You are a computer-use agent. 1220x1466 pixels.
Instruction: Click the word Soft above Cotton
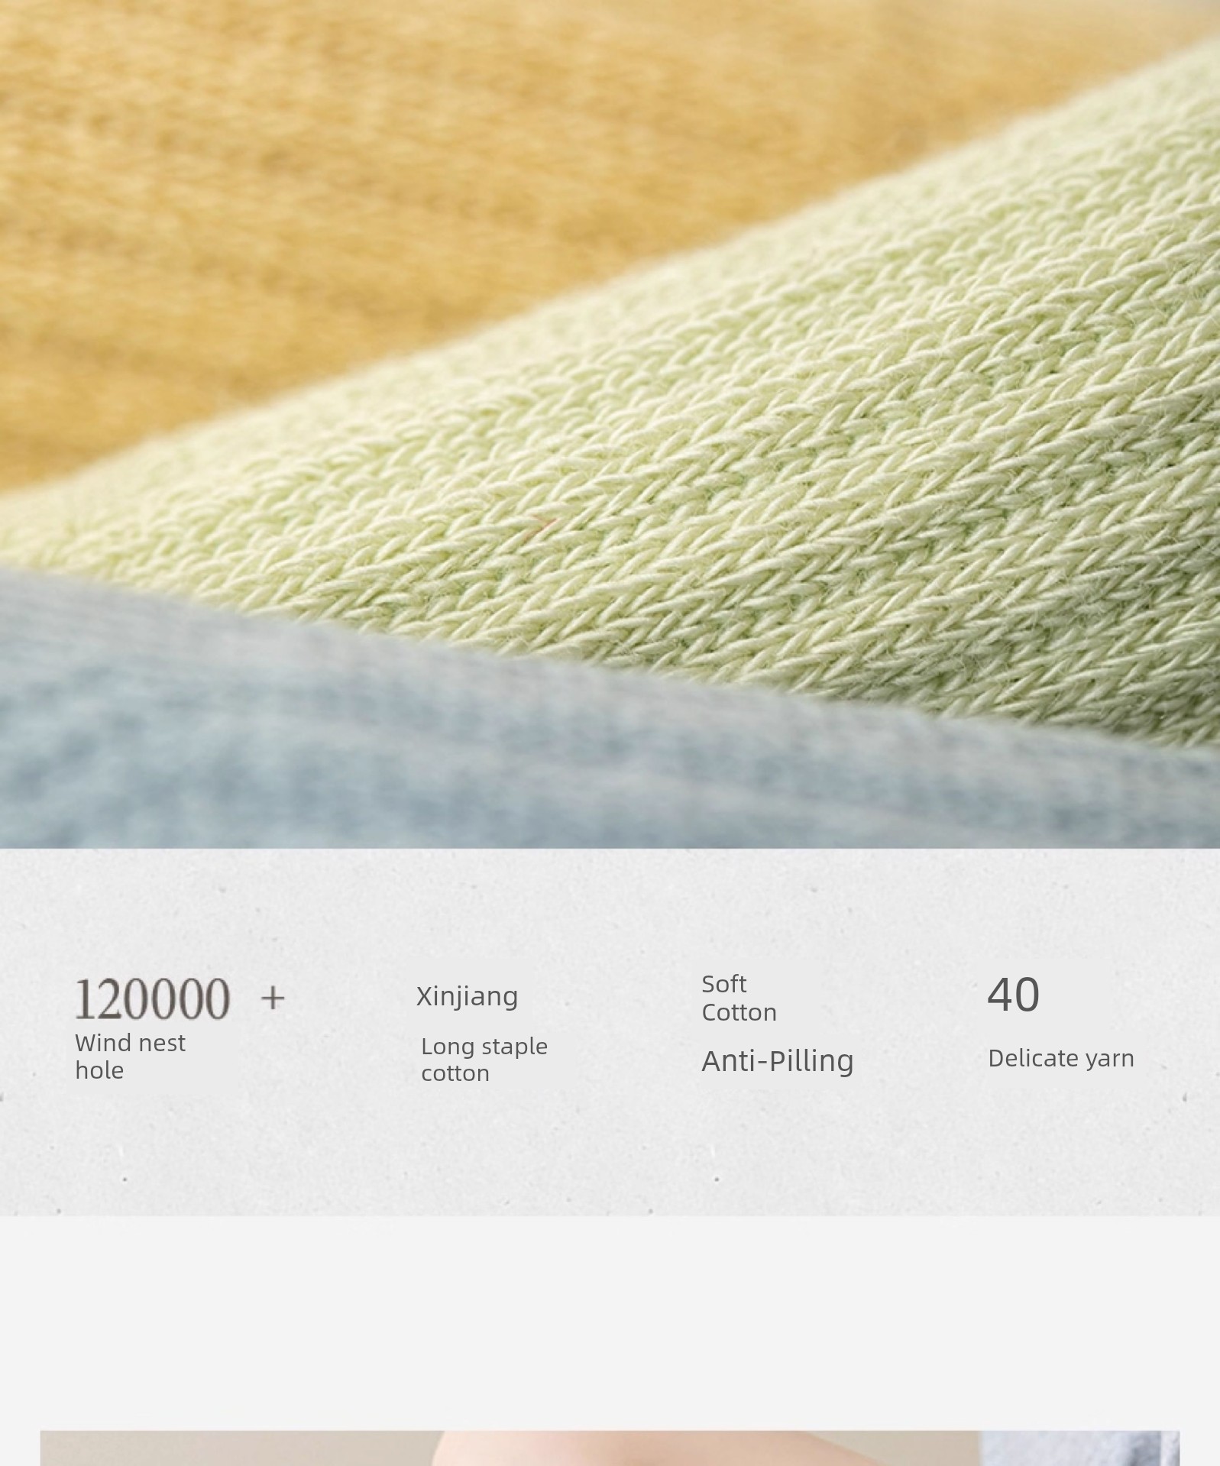point(724,984)
